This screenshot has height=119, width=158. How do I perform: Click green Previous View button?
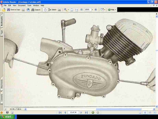point(93,112)
